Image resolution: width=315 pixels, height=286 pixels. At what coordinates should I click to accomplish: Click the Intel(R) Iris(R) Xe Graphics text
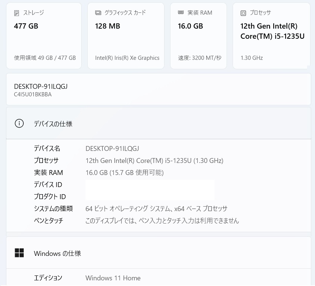(127, 58)
